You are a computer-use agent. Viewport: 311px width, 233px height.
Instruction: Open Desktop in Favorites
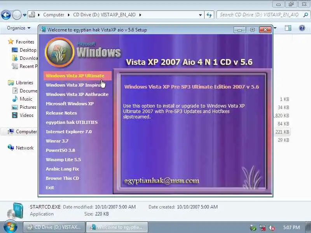point(28,50)
